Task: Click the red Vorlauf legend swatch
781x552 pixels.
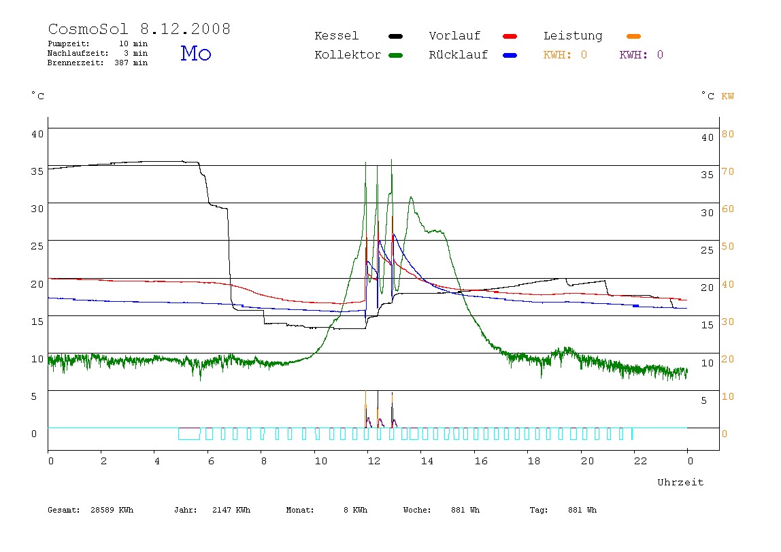Action: (x=510, y=36)
